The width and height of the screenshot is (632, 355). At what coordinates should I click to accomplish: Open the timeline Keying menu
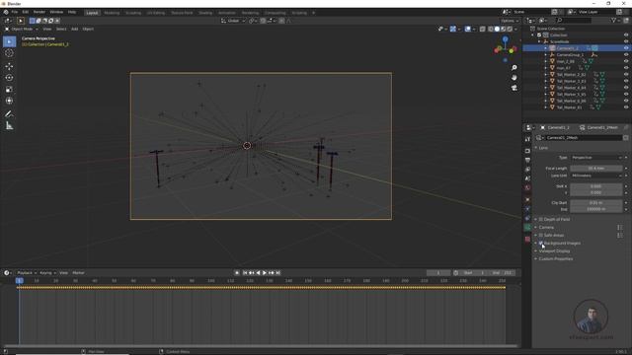pos(47,273)
